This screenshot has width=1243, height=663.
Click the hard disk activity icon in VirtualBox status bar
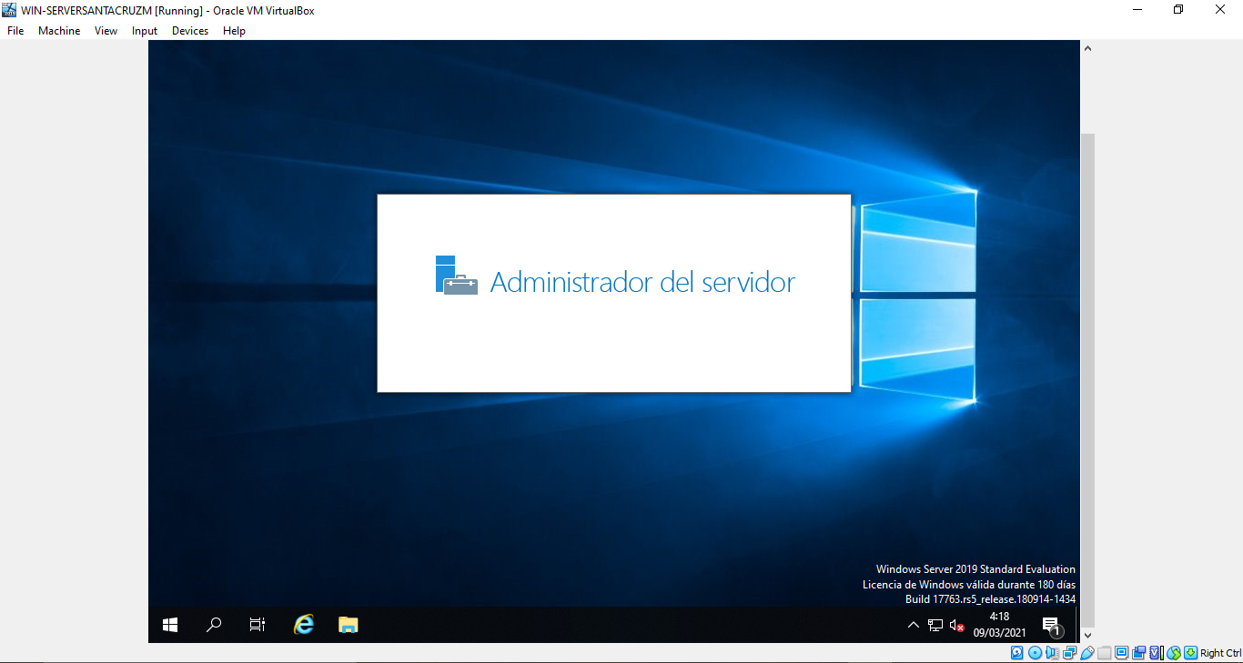1016,652
